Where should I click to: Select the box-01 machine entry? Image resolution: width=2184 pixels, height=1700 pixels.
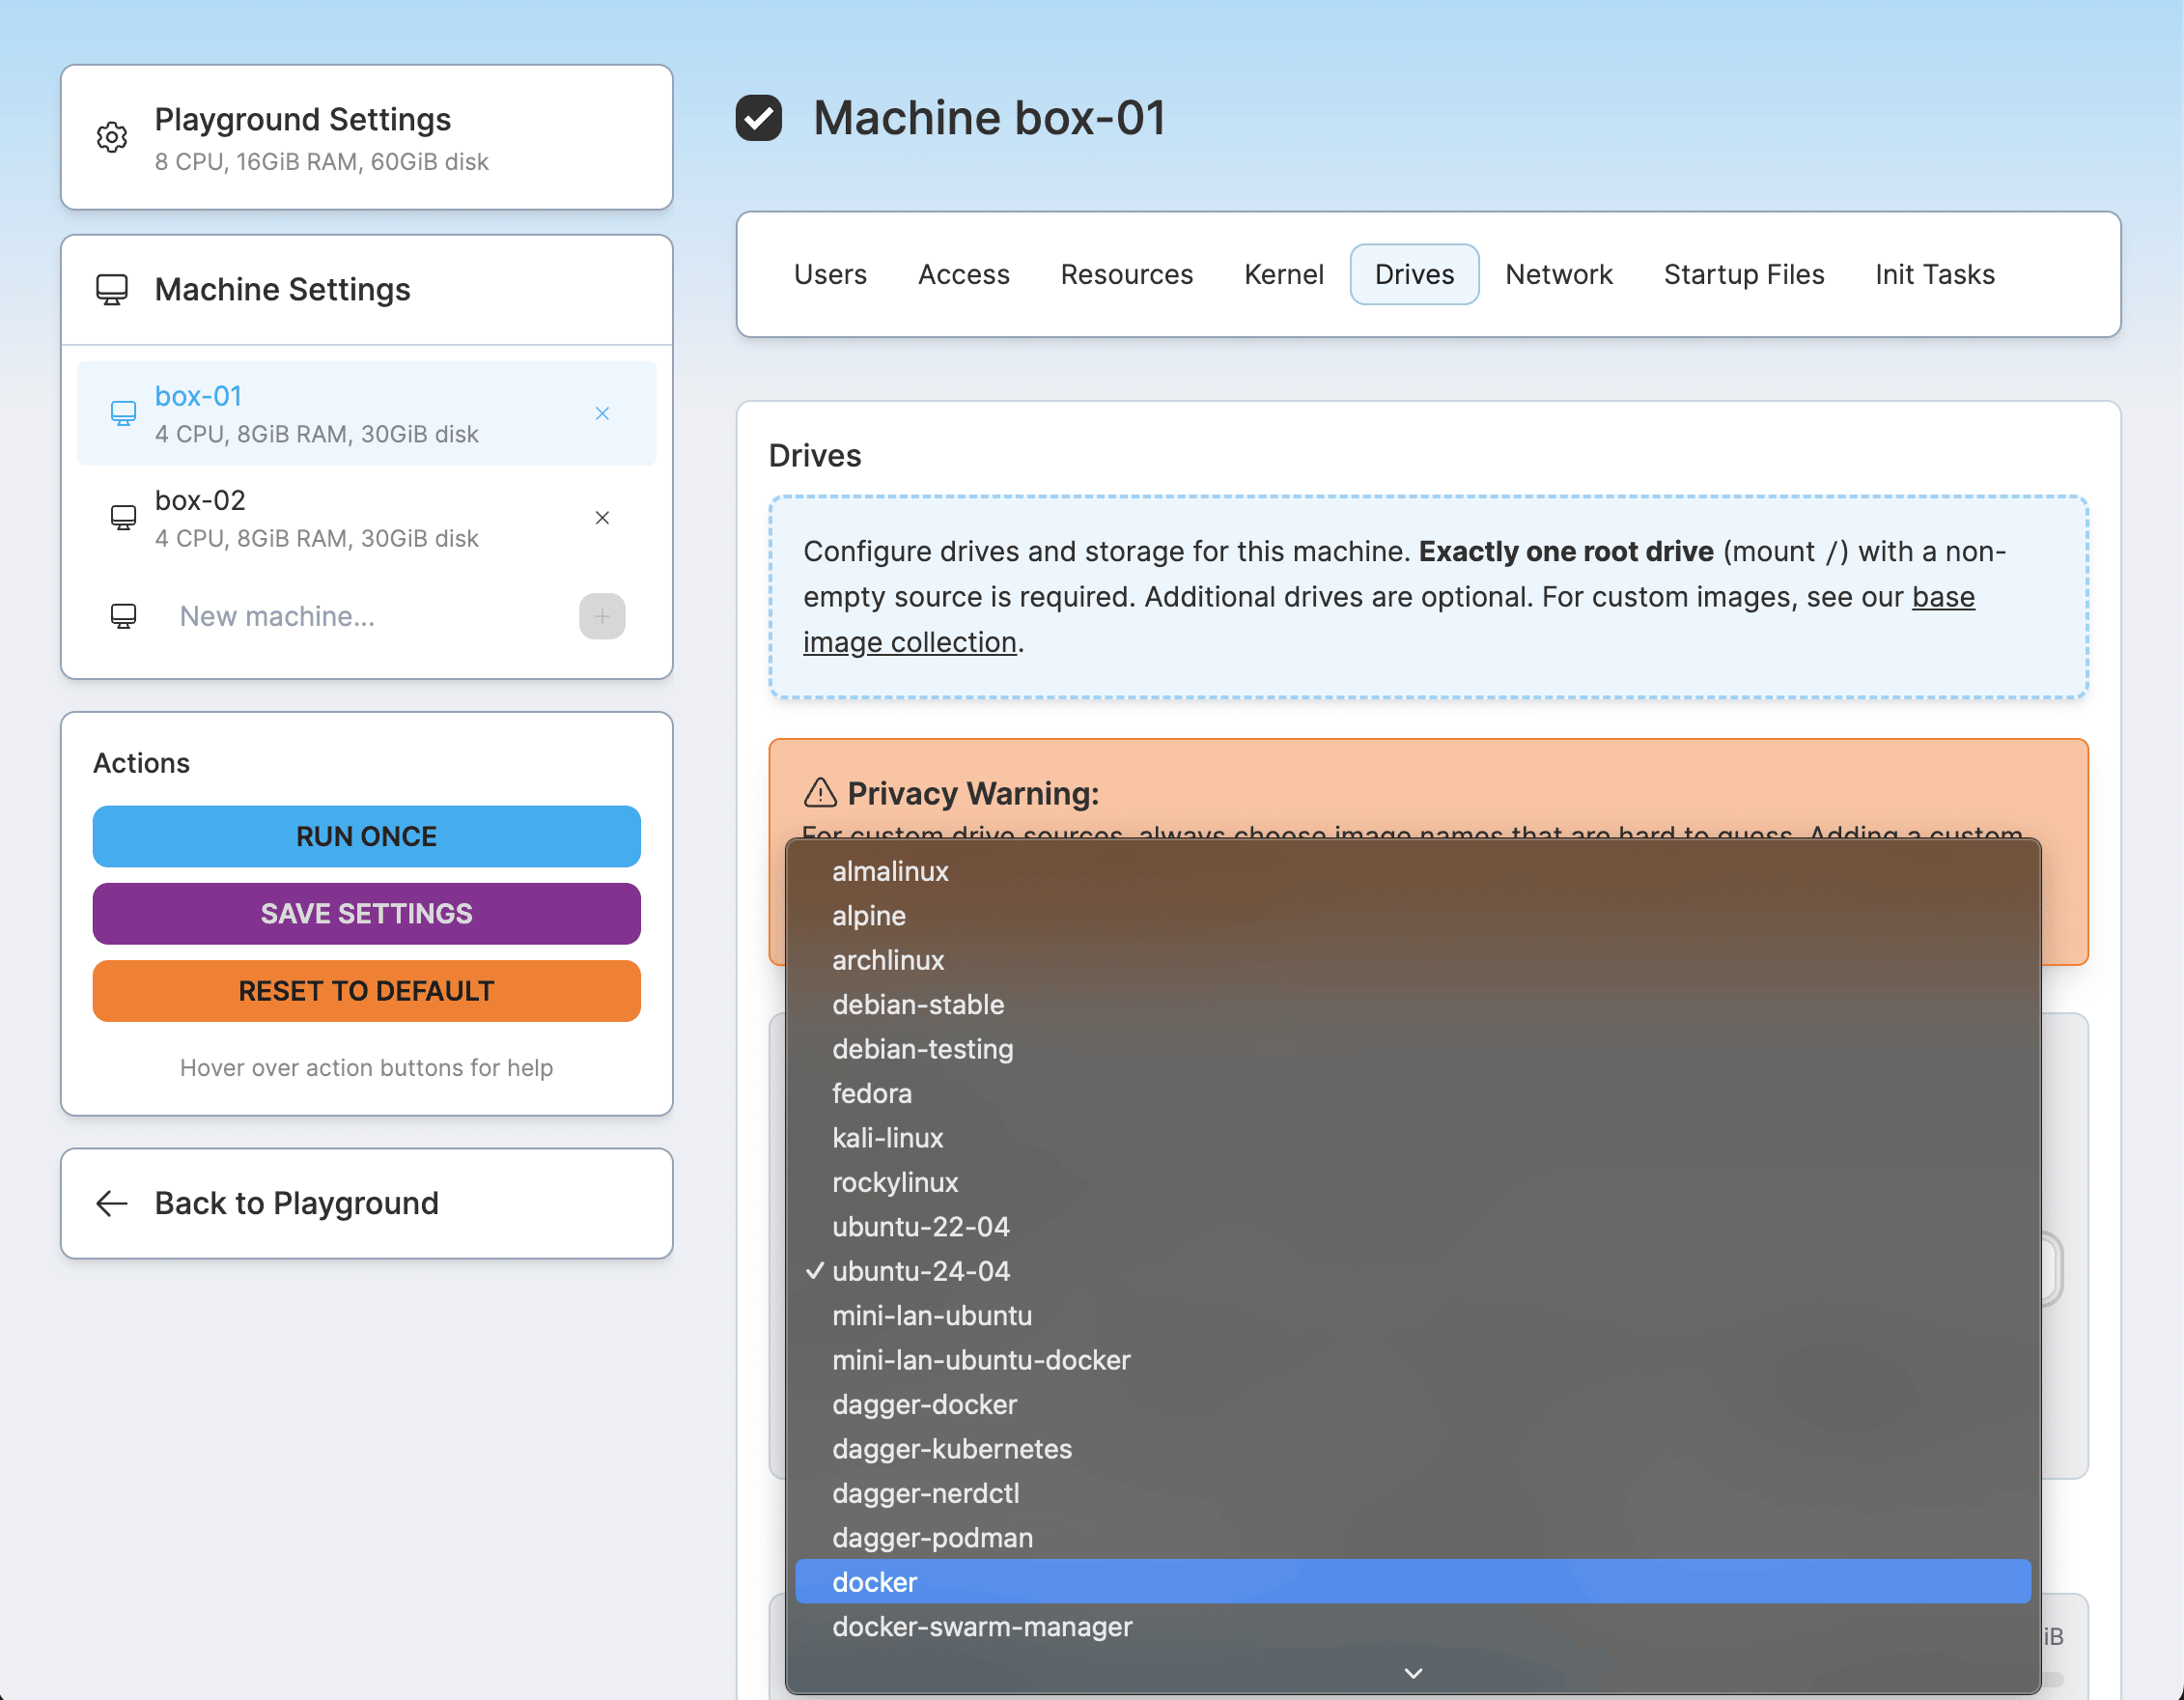(366, 413)
